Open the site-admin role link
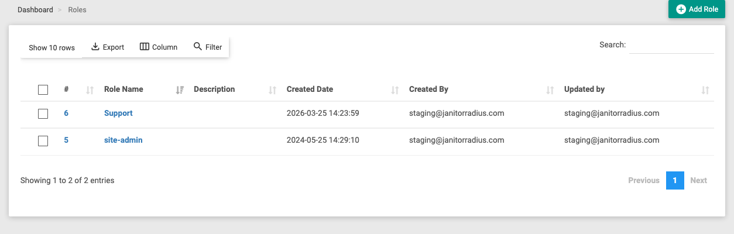 [x=124, y=140]
